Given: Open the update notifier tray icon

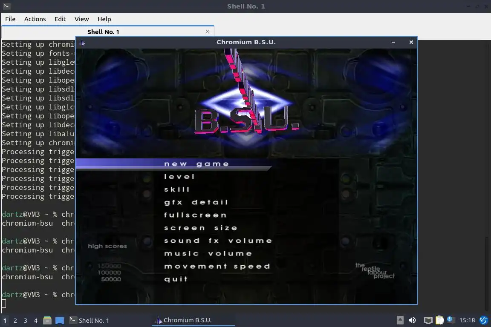Looking at the screenshot, I should tap(450, 319).
